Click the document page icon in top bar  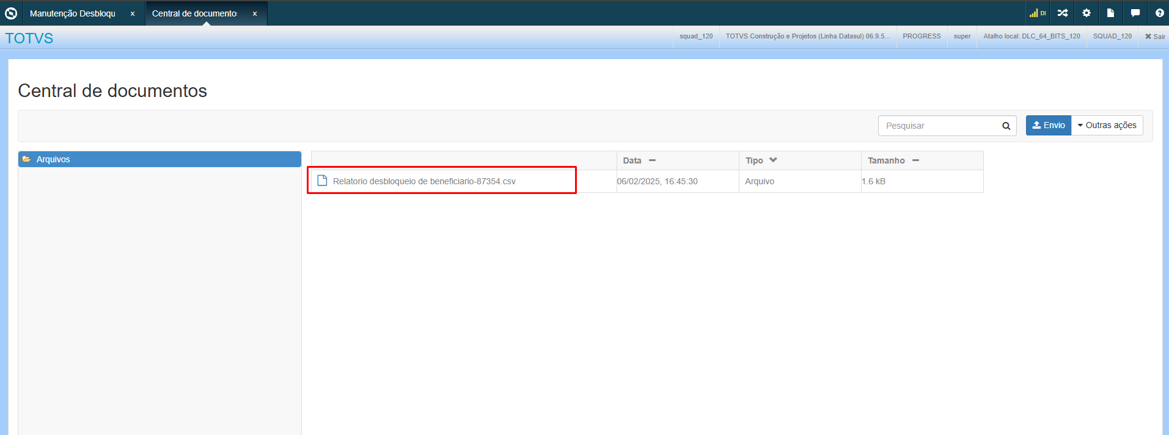coord(1110,13)
